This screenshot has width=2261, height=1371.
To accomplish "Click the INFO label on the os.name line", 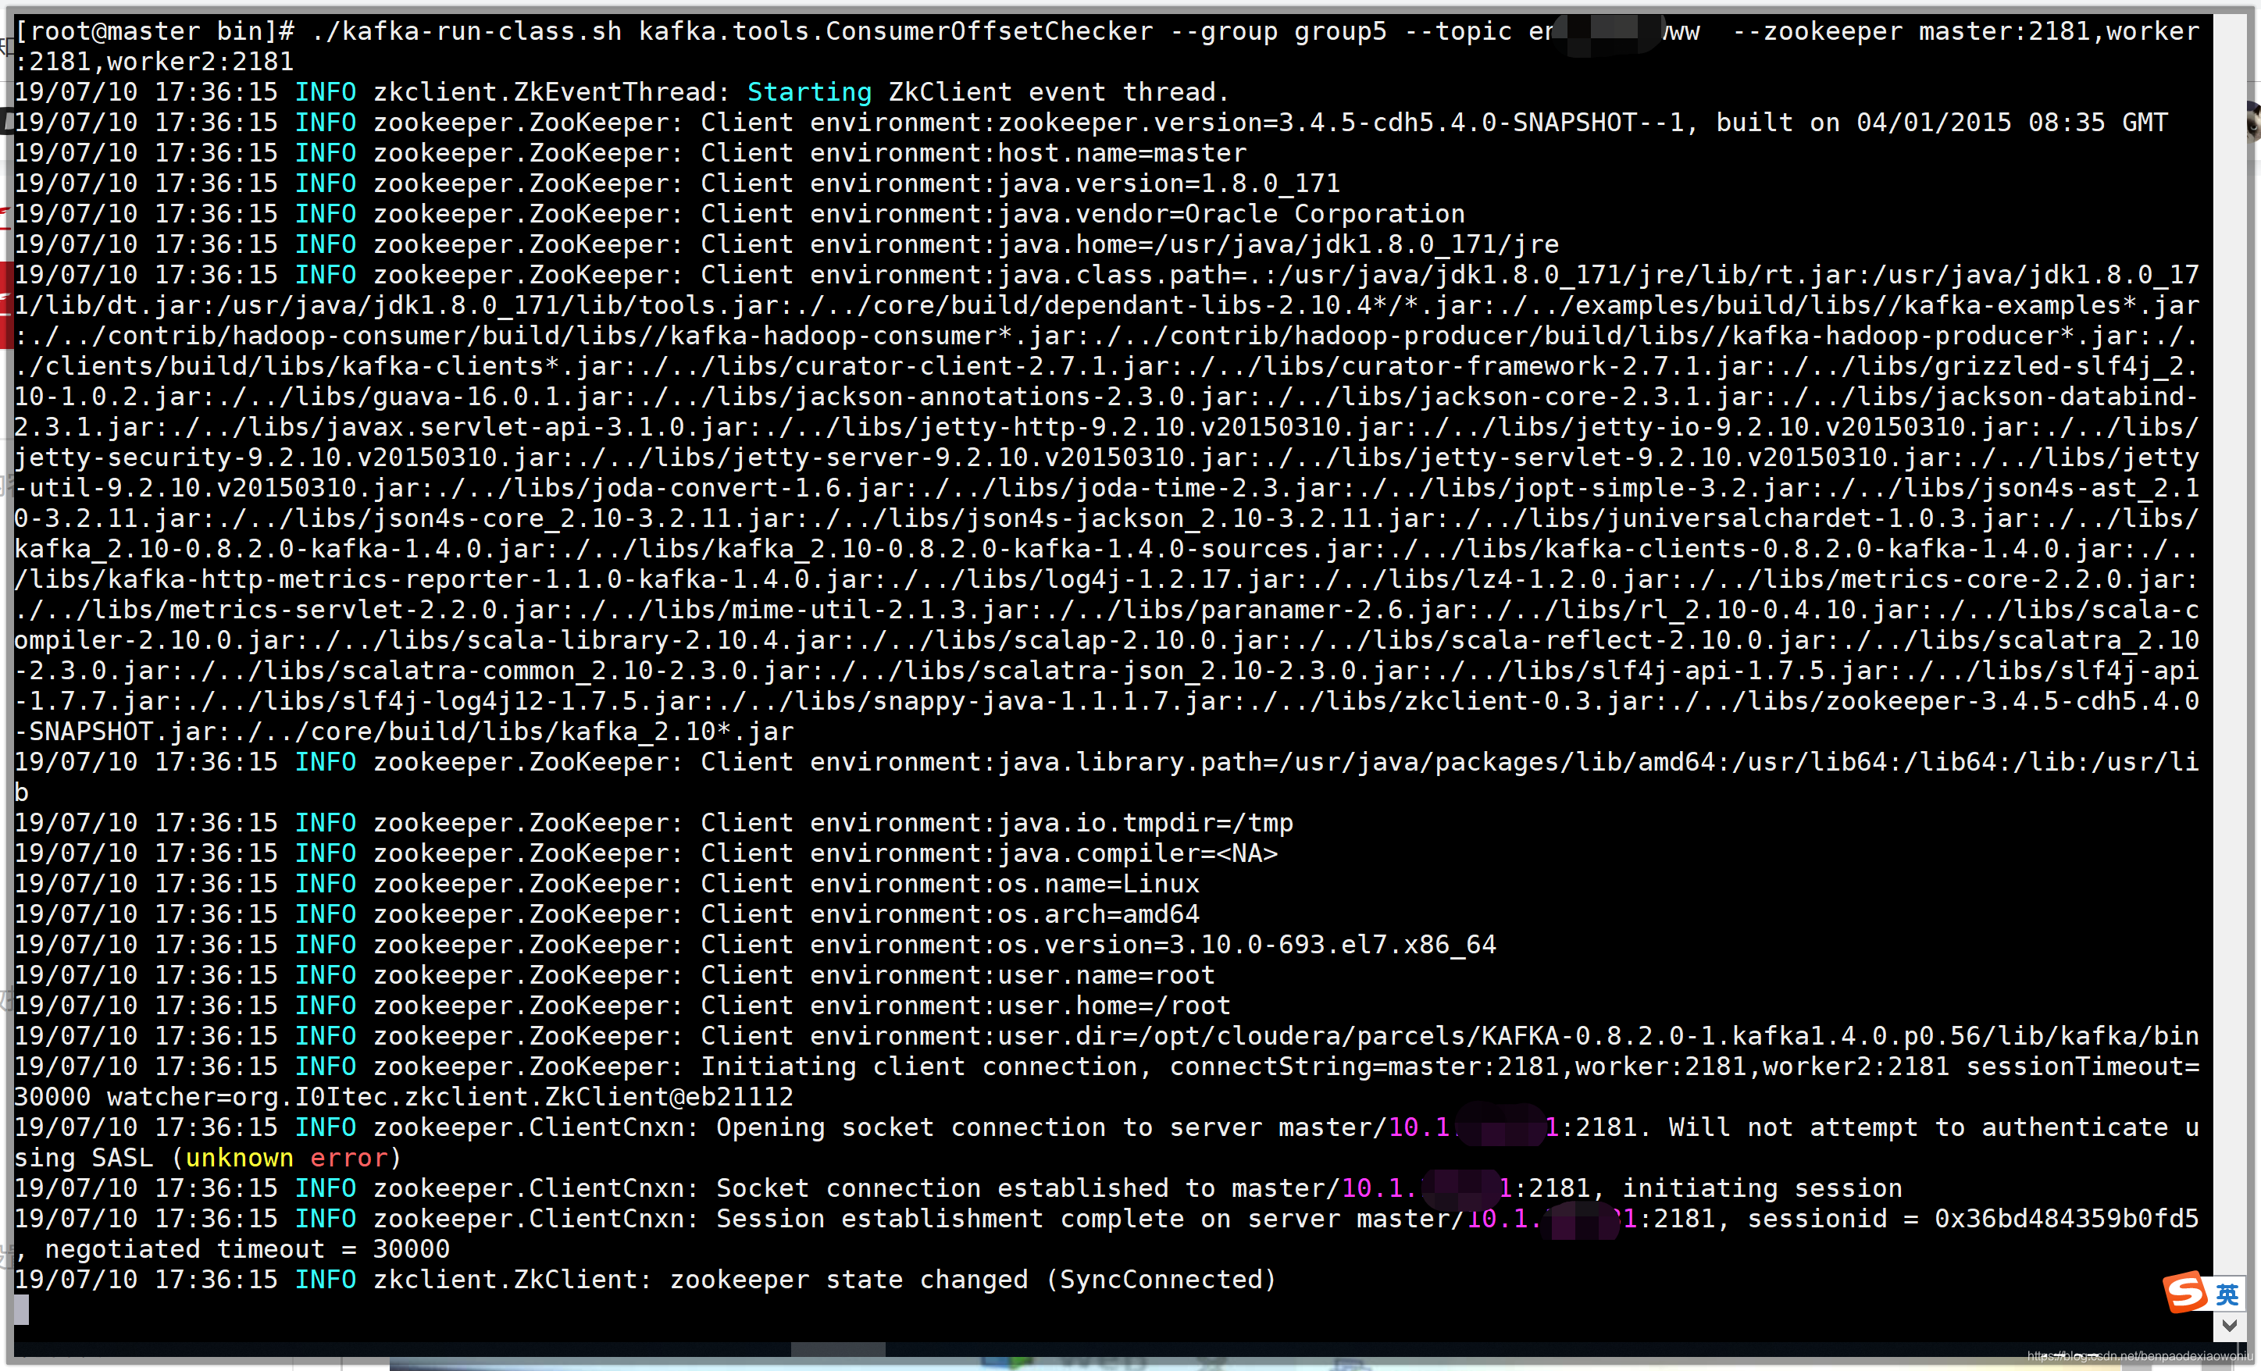I will click(325, 883).
